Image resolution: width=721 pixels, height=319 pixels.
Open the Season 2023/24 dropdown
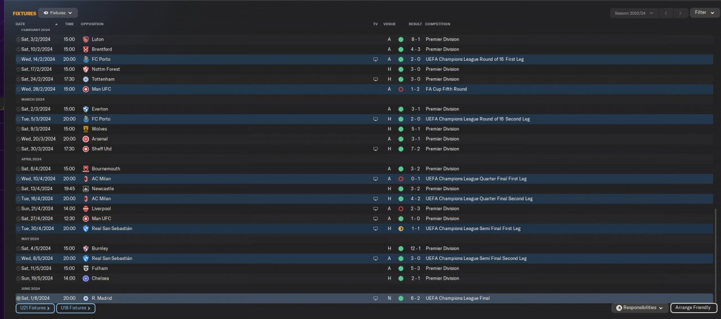[634, 13]
